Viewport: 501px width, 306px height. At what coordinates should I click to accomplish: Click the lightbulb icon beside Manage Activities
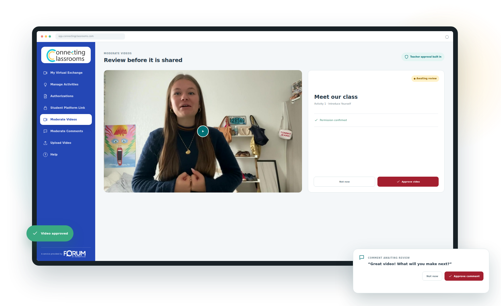pos(45,85)
